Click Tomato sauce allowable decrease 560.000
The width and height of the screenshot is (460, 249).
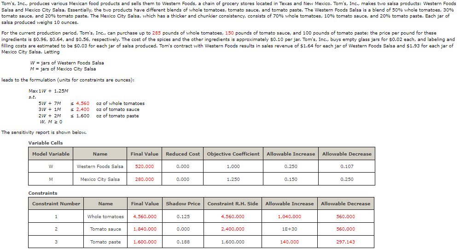click(x=346, y=229)
